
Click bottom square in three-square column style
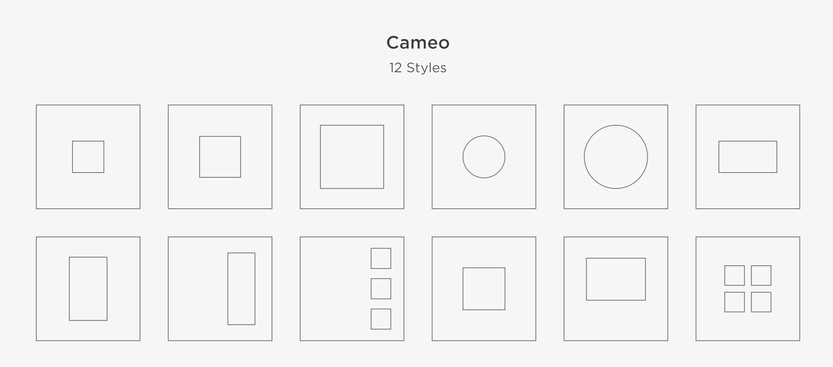(381, 319)
